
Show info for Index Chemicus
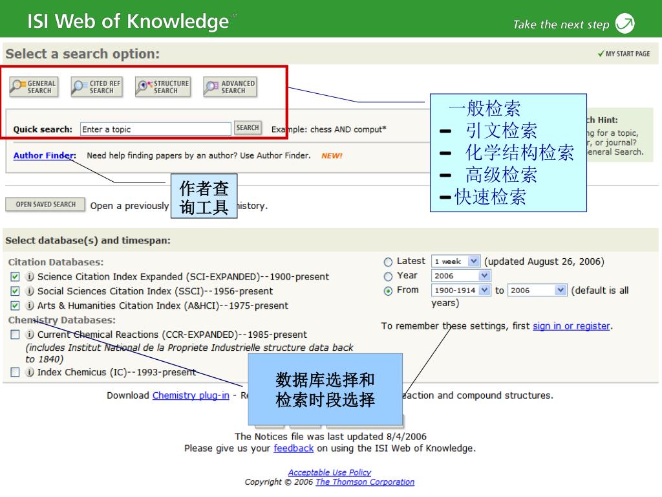[30, 372]
